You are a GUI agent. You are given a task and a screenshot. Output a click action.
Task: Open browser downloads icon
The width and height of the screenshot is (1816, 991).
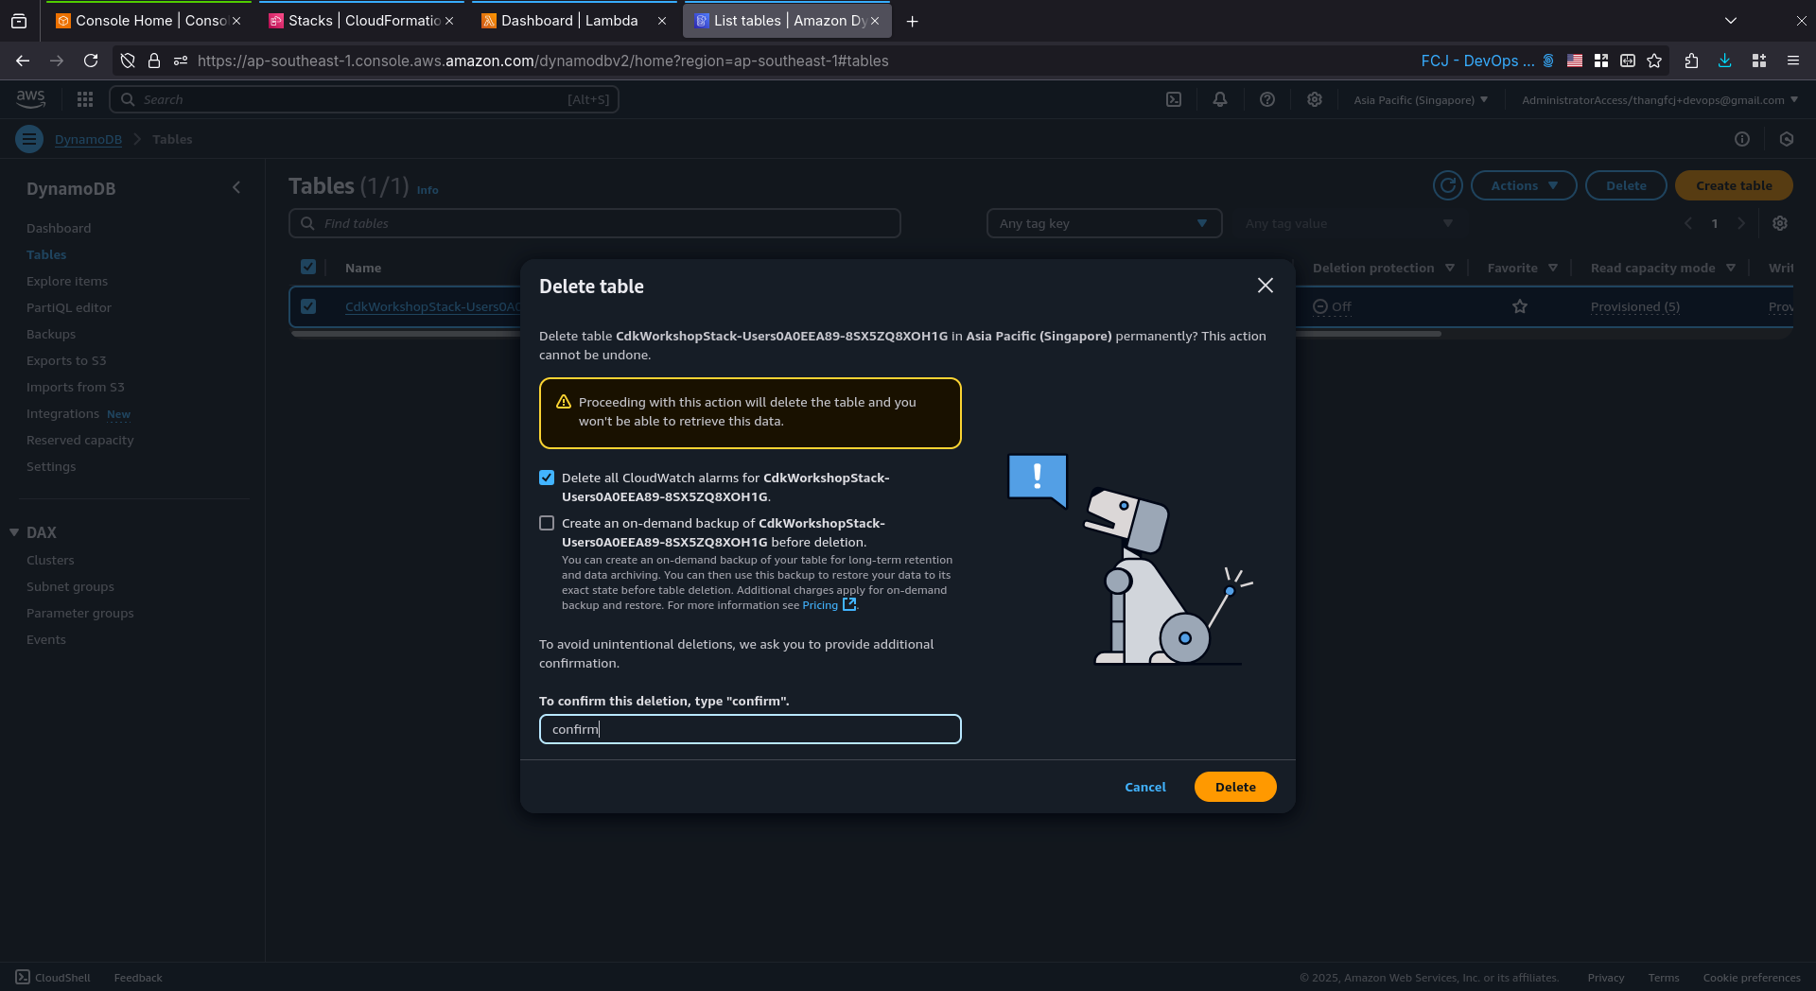point(1725,61)
